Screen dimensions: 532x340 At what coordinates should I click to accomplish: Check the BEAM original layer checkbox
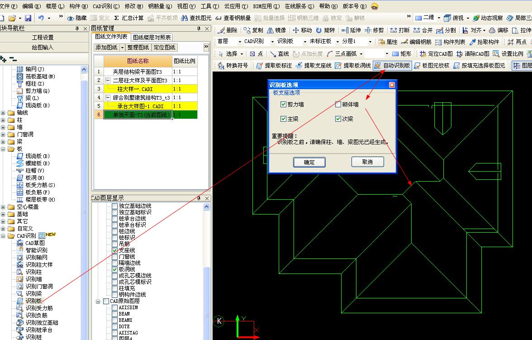coord(115,314)
